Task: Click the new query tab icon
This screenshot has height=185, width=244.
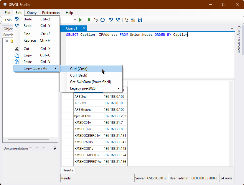Action: tap(126, 20)
